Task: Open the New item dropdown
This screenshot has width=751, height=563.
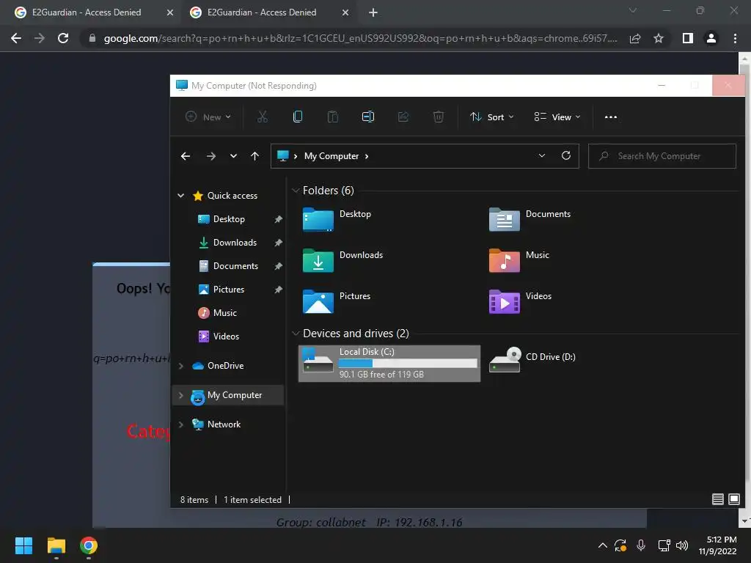Action: coord(208,117)
